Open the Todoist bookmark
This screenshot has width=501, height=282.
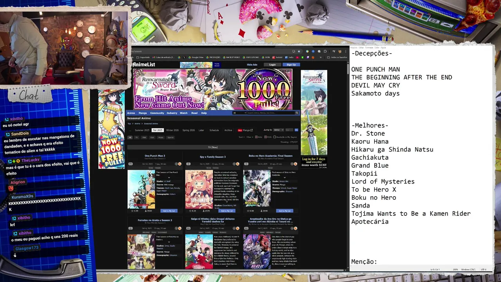(x=278, y=58)
